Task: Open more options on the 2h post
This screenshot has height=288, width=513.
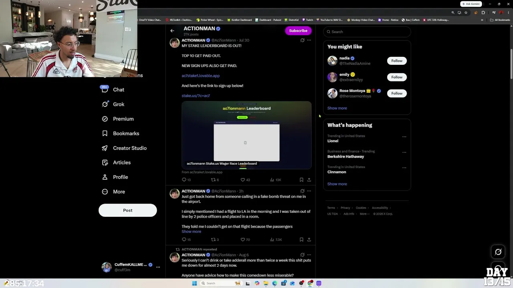Action: click(x=309, y=191)
